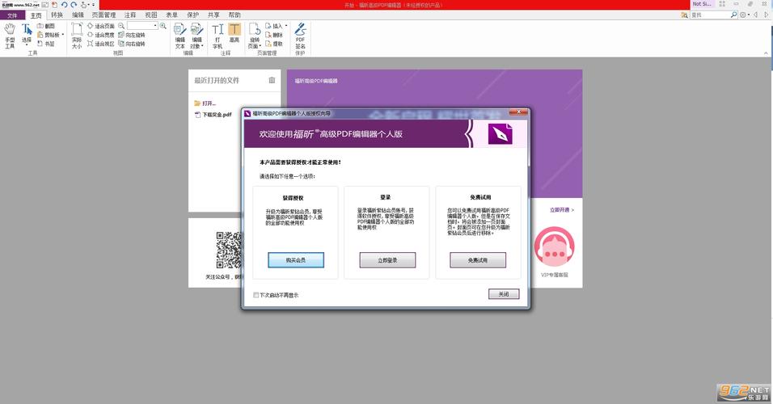This screenshot has height=404, width=773.
Task: Choose Fit Page (适合页面)
Action: (x=101, y=26)
